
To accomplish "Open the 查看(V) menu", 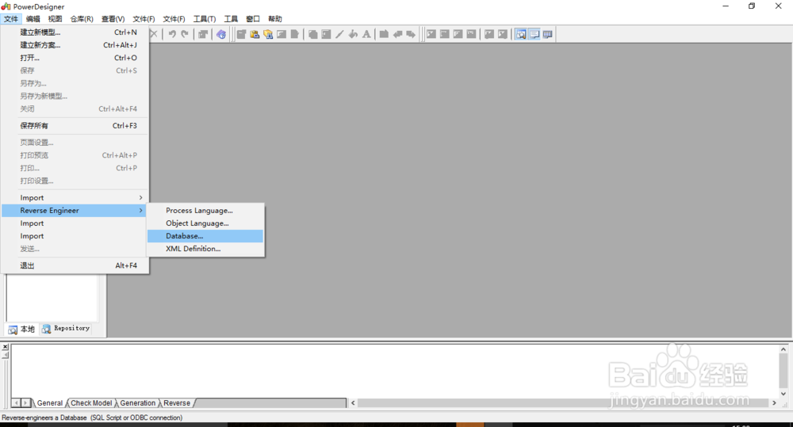I will click(x=113, y=19).
